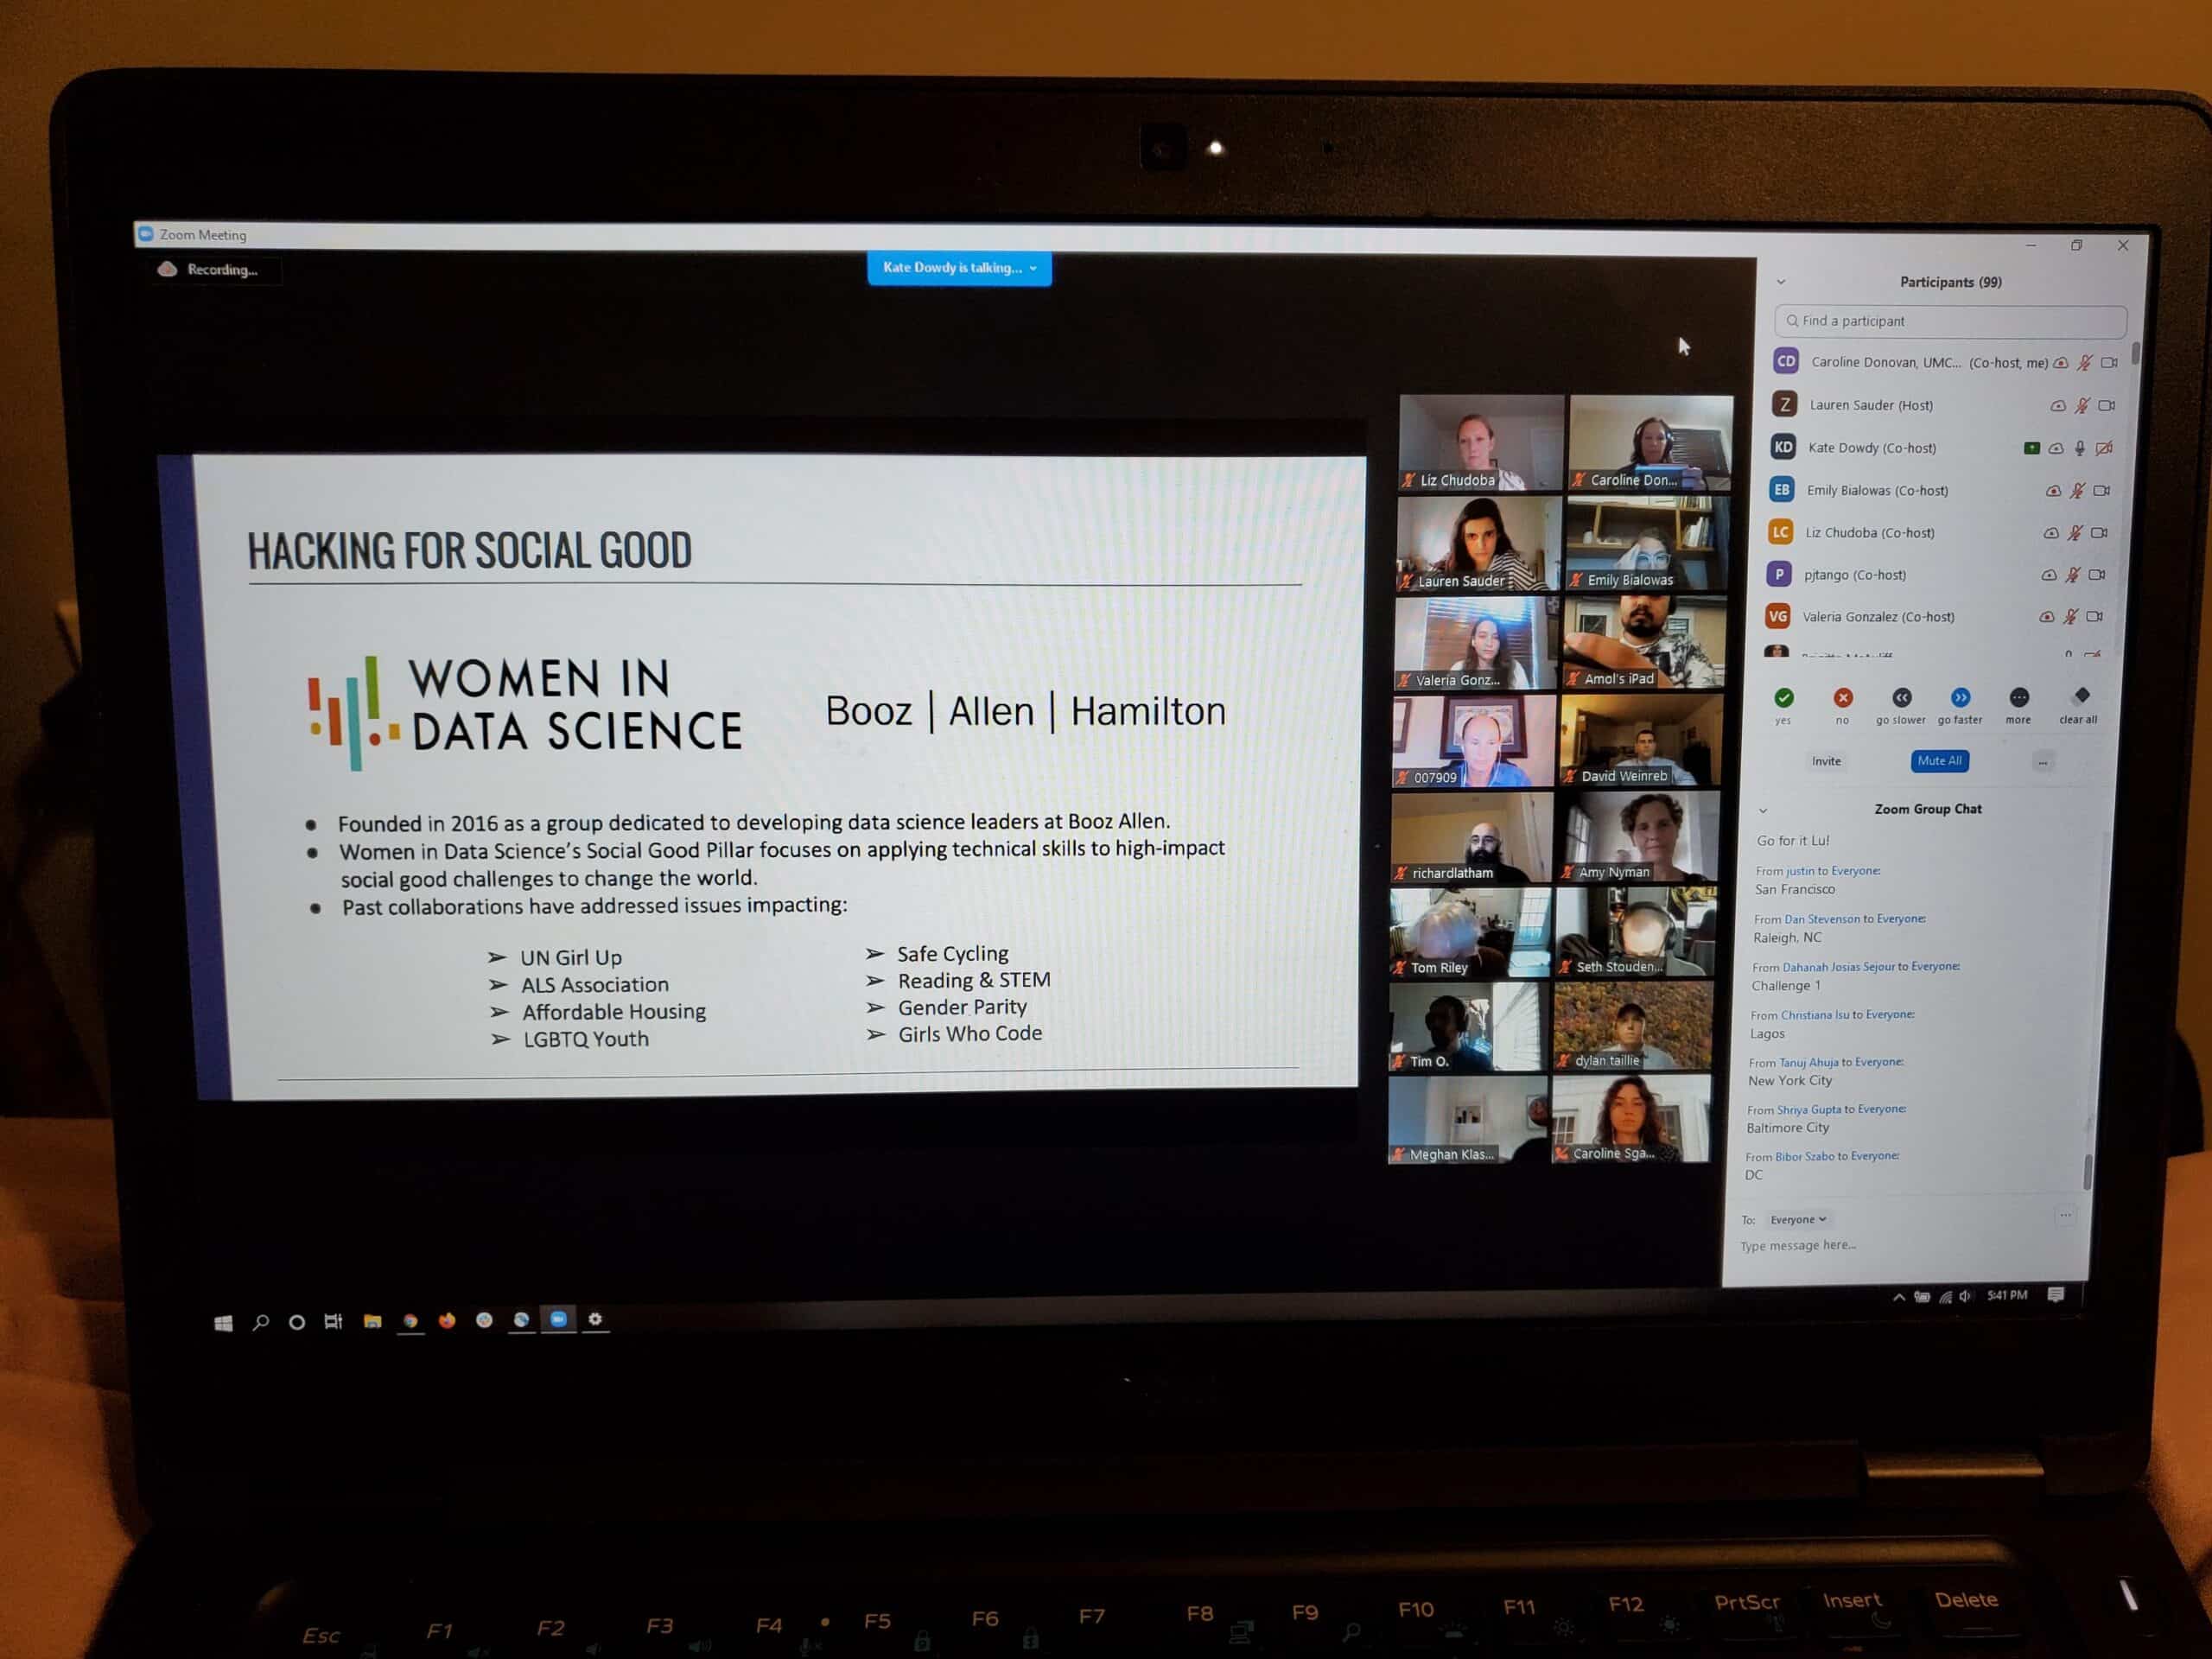
Task: Click the 'Find a participant' search field
Action: [x=1951, y=321]
